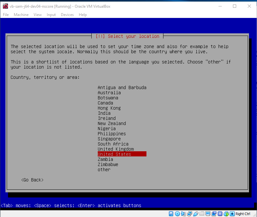Click the CPU virtualization status icon
The image size is (257, 217).
pos(220,213)
